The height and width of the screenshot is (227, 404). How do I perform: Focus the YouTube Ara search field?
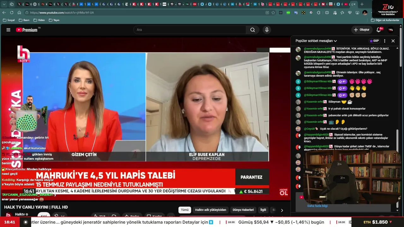tap(190, 30)
